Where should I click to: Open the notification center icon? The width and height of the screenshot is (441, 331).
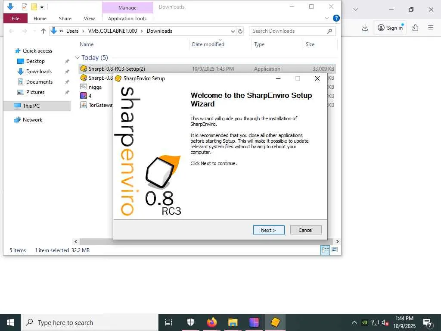coord(428,322)
